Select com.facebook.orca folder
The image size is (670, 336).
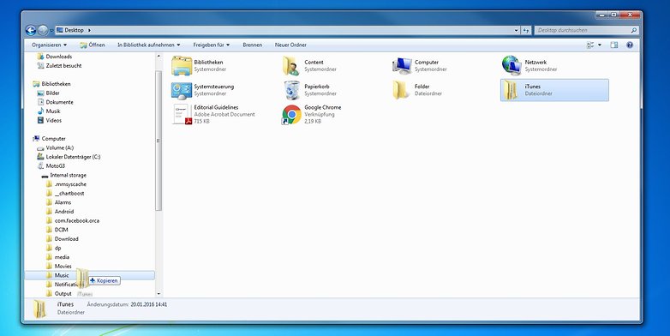click(73, 220)
